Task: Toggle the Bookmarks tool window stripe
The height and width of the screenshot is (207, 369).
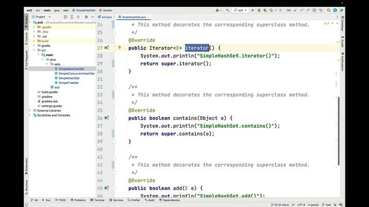Action: [27, 166]
